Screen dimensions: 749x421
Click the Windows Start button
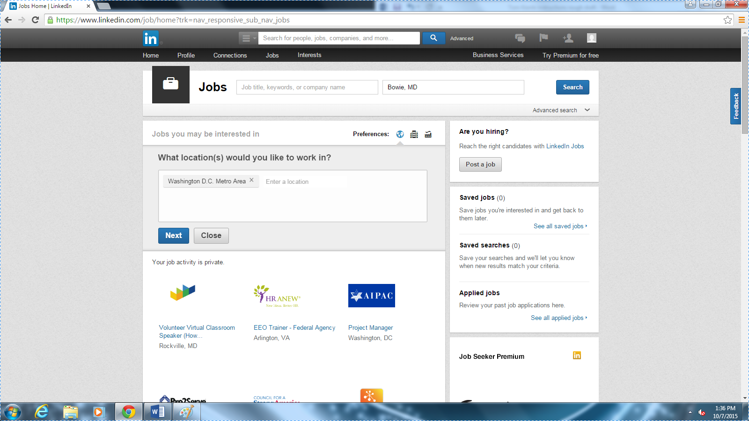pyautogui.click(x=13, y=412)
